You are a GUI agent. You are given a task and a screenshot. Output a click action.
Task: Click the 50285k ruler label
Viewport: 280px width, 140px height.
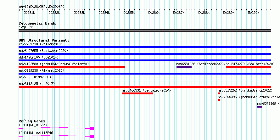(x=129, y=13)
